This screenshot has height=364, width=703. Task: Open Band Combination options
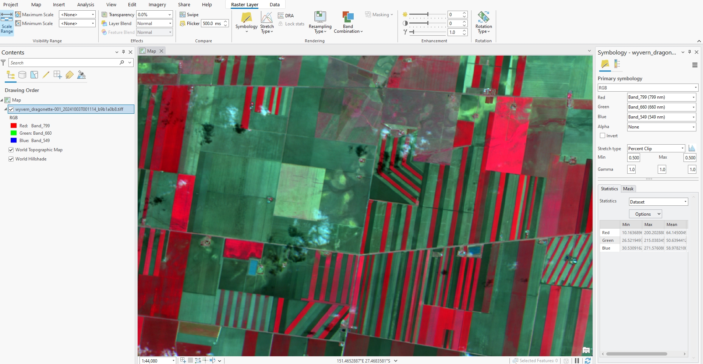click(348, 23)
